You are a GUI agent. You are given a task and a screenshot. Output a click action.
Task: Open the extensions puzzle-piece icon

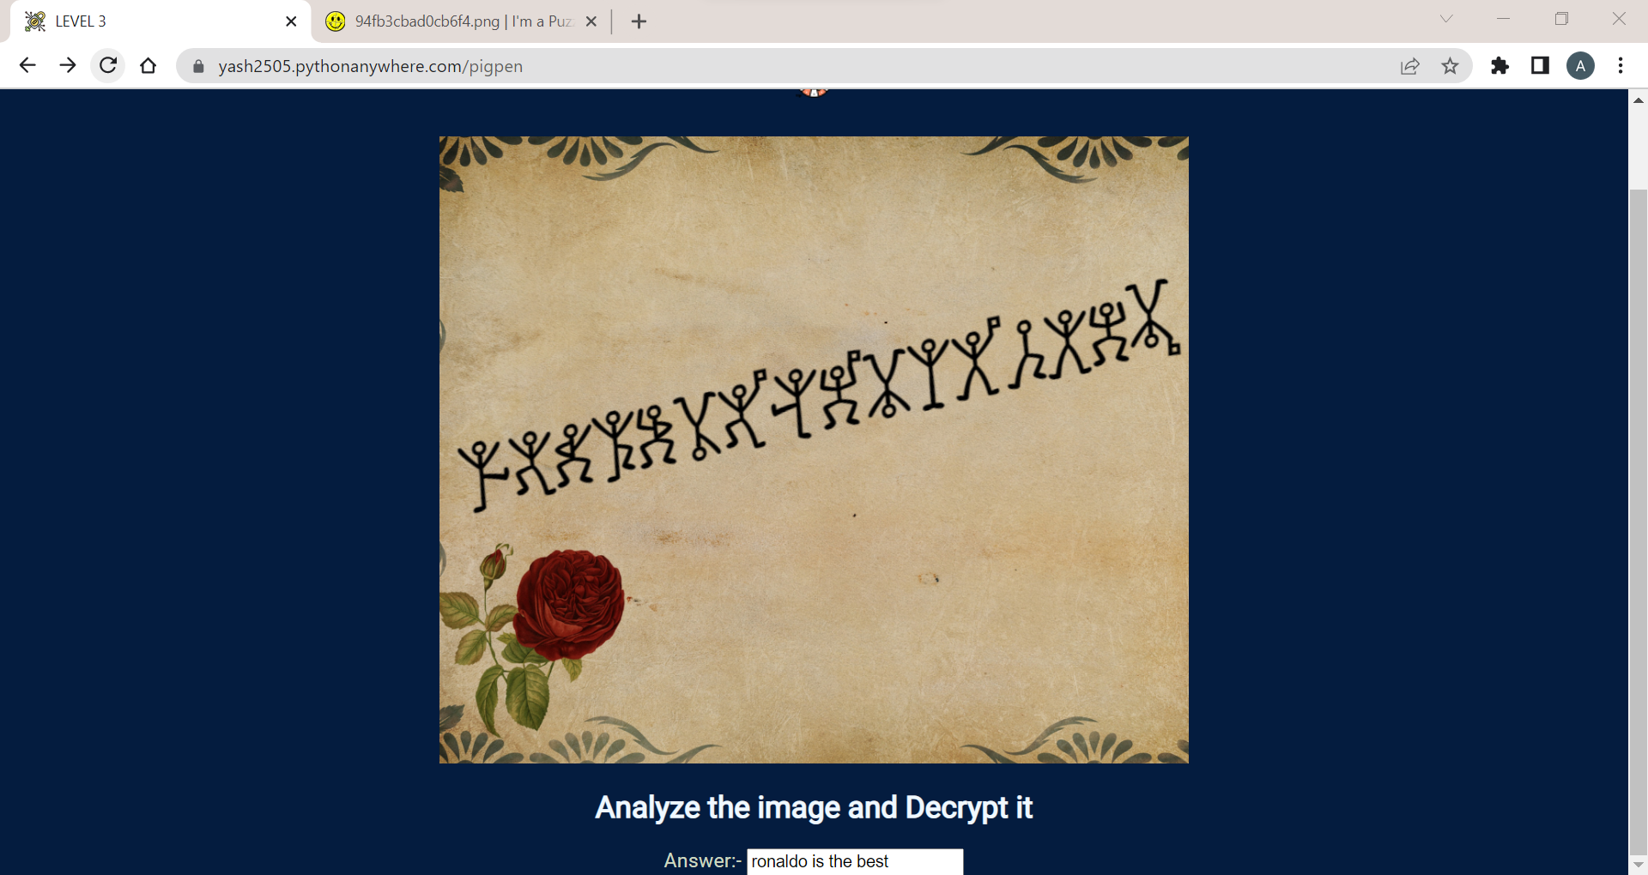point(1500,65)
